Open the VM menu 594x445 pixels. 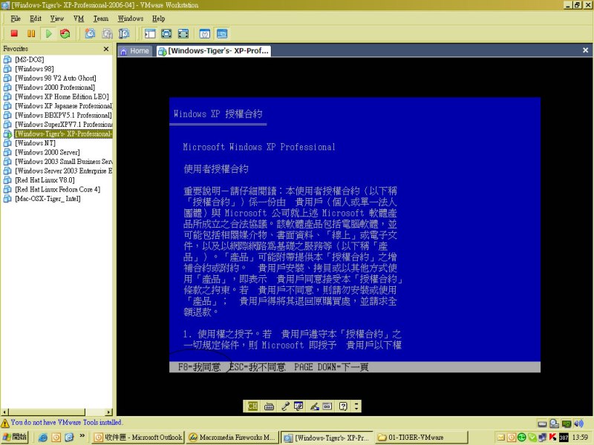tap(79, 19)
